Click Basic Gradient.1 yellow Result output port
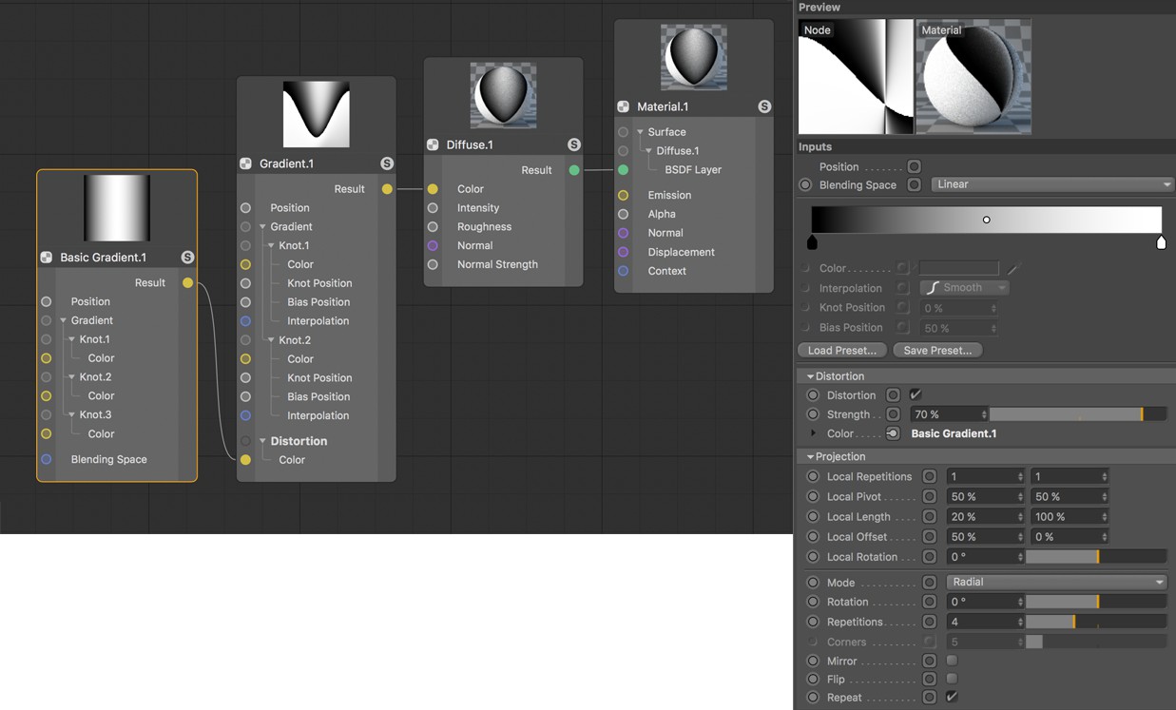1176x710 pixels. tap(188, 282)
